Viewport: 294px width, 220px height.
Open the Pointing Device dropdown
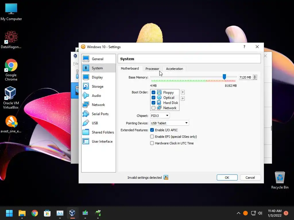(169, 123)
